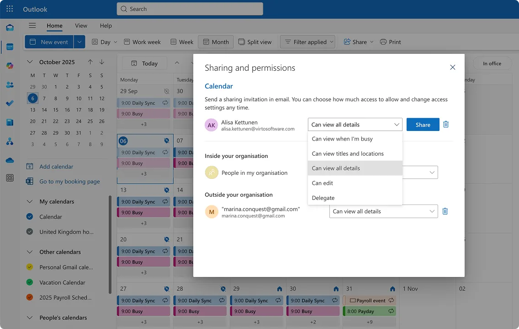Open the People app icon
Image resolution: width=519 pixels, height=329 pixels.
[x=10, y=84]
